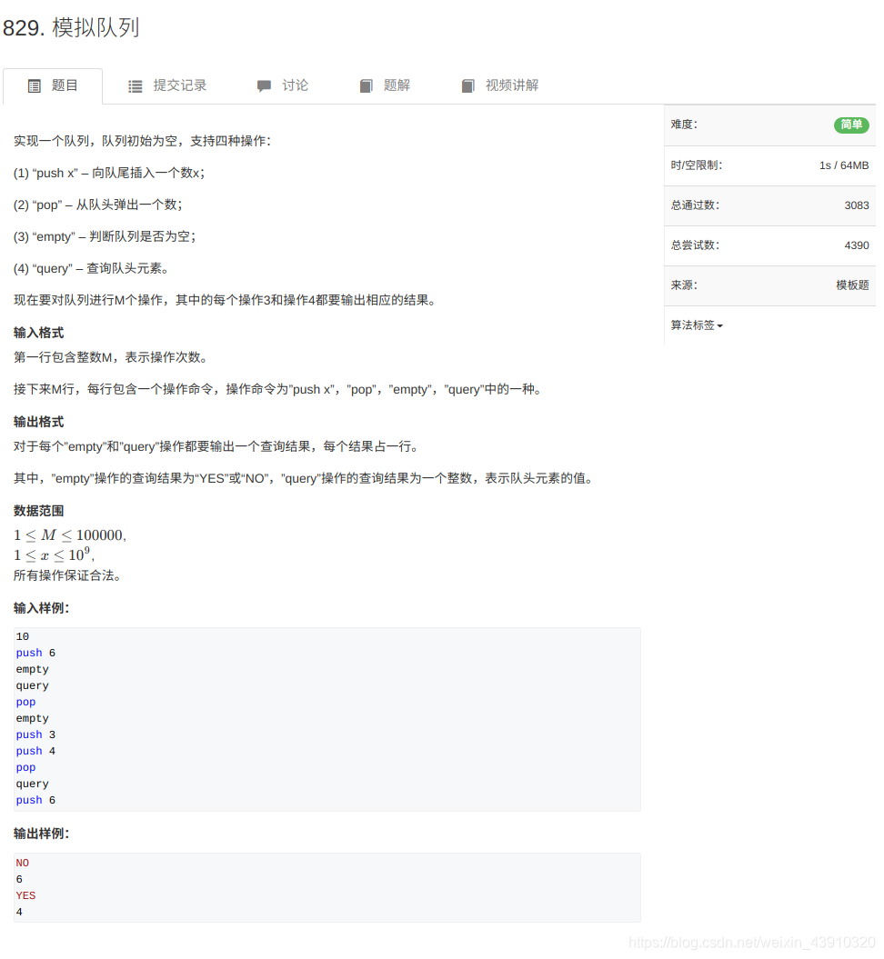Click the green 简单 difficulty badge
The width and height of the screenshot is (884, 959).
tap(851, 125)
